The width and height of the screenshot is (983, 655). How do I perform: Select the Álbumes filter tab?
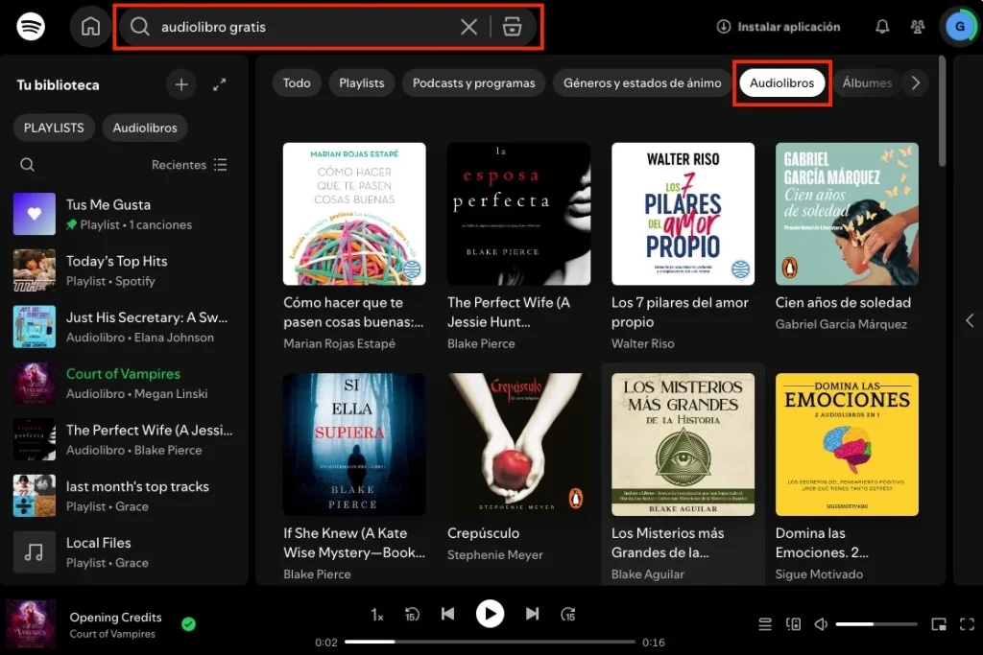(x=867, y=82)
